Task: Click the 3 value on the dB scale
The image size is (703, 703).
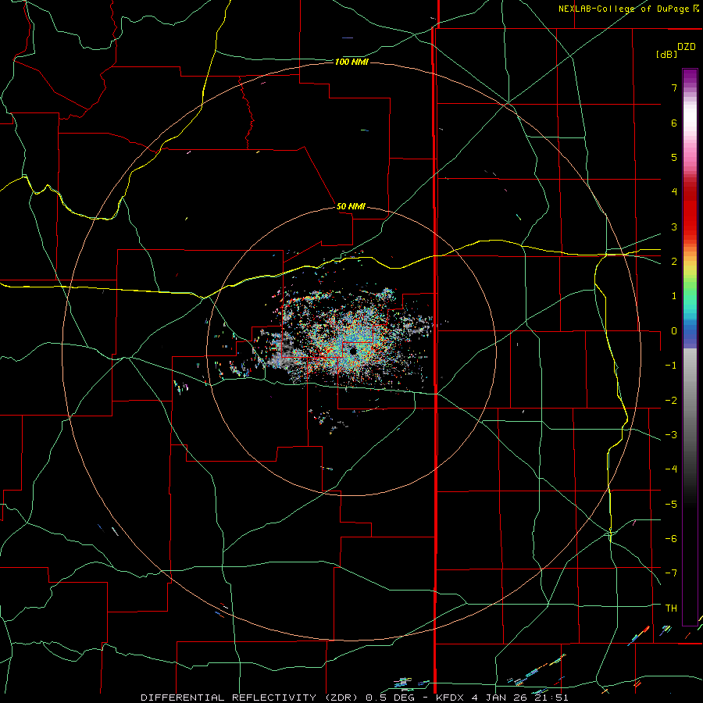Action: (x=674, y=227)
